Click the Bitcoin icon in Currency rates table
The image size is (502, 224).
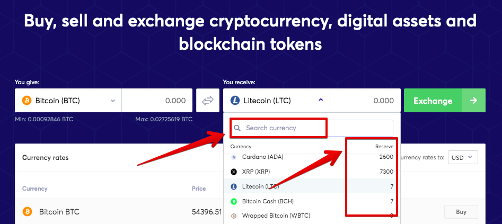(28, 212)
